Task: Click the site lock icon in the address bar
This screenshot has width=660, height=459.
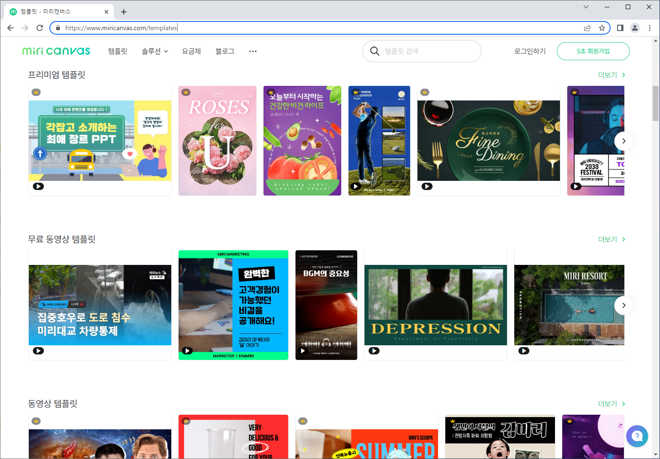Action: click(x=58, y=28)
